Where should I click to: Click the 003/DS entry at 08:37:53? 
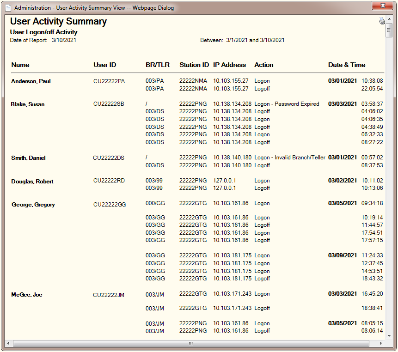pyautogui.click(x=155, y=165)
